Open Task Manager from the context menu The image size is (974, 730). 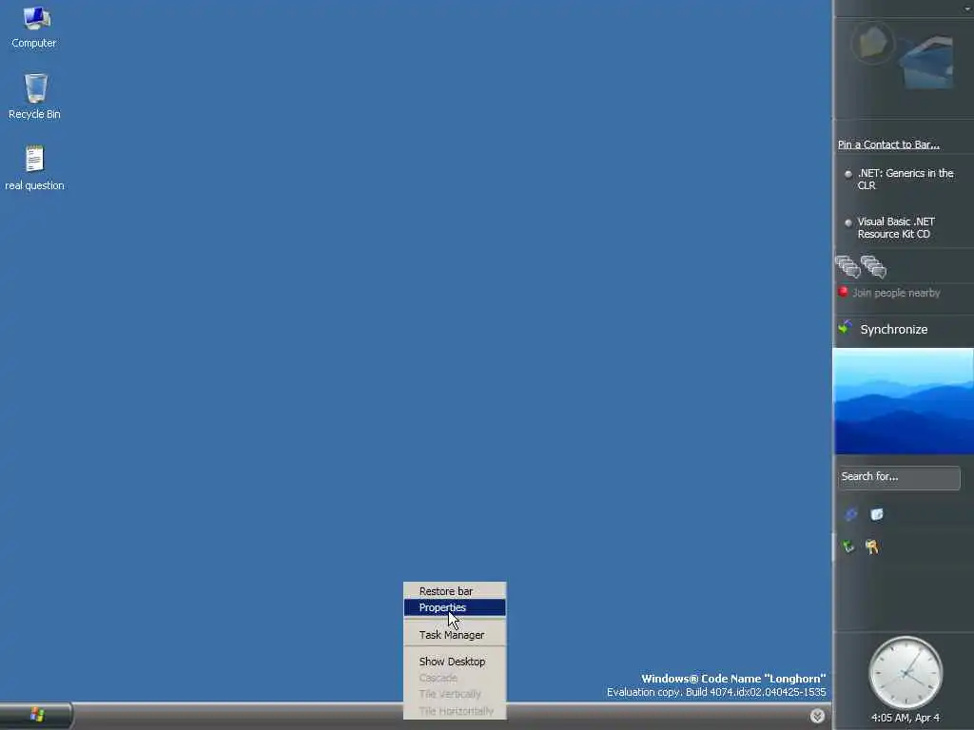pos(455,634)
